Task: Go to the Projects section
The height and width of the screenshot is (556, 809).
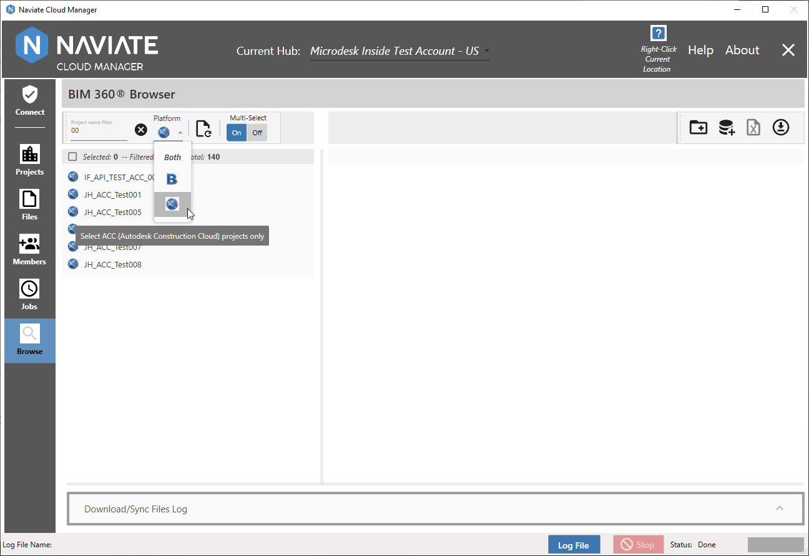Action: point(30,160)
